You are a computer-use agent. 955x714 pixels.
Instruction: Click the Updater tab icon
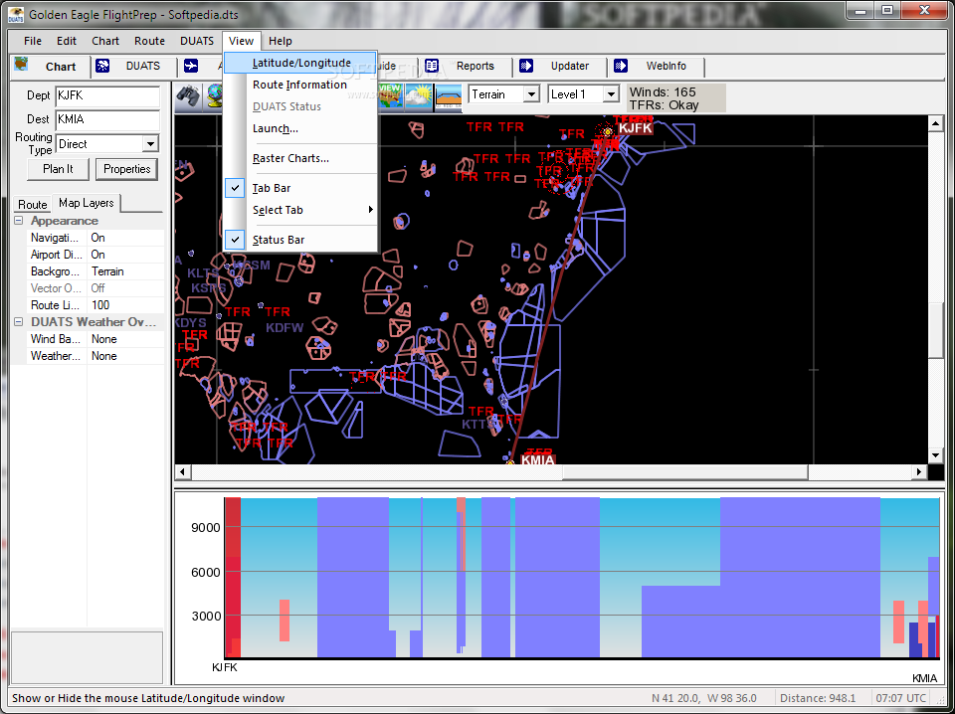pyautogui.click(x=525, y=67)
